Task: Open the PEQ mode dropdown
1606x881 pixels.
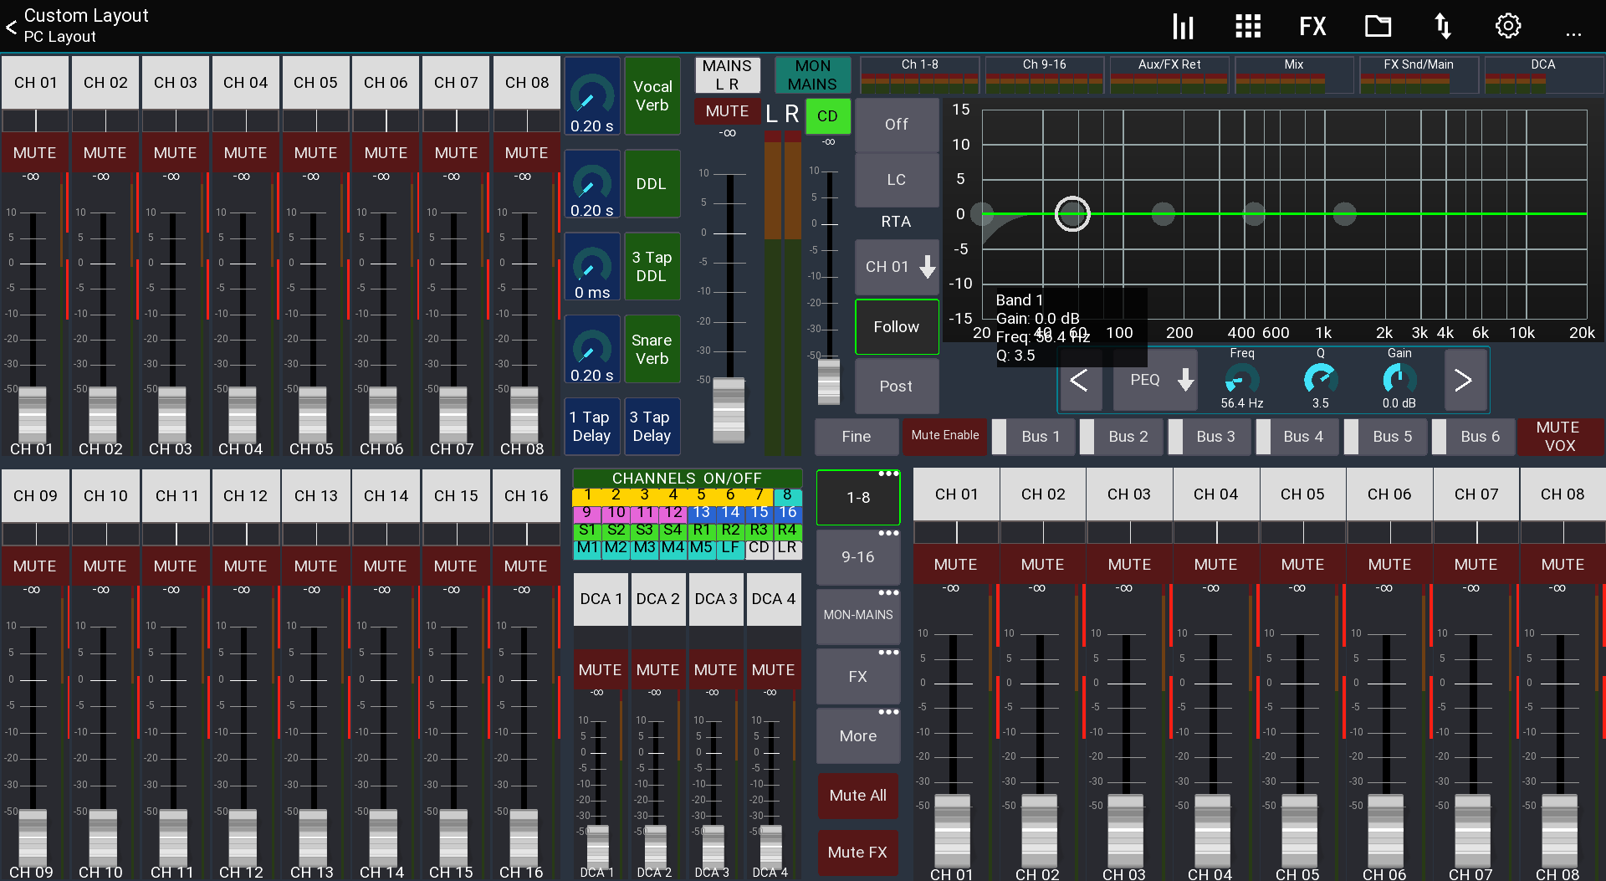Action: [x=1154, y=380]
